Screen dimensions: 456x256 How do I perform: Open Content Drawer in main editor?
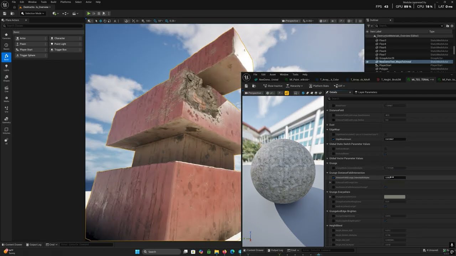13,245
